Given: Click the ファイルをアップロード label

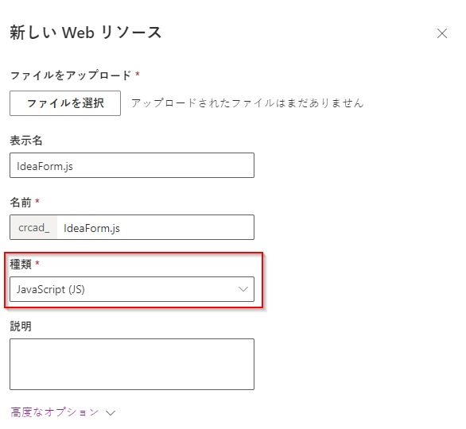Looking at the screenshot, I should pyautogui.click(x=71, y=75).
